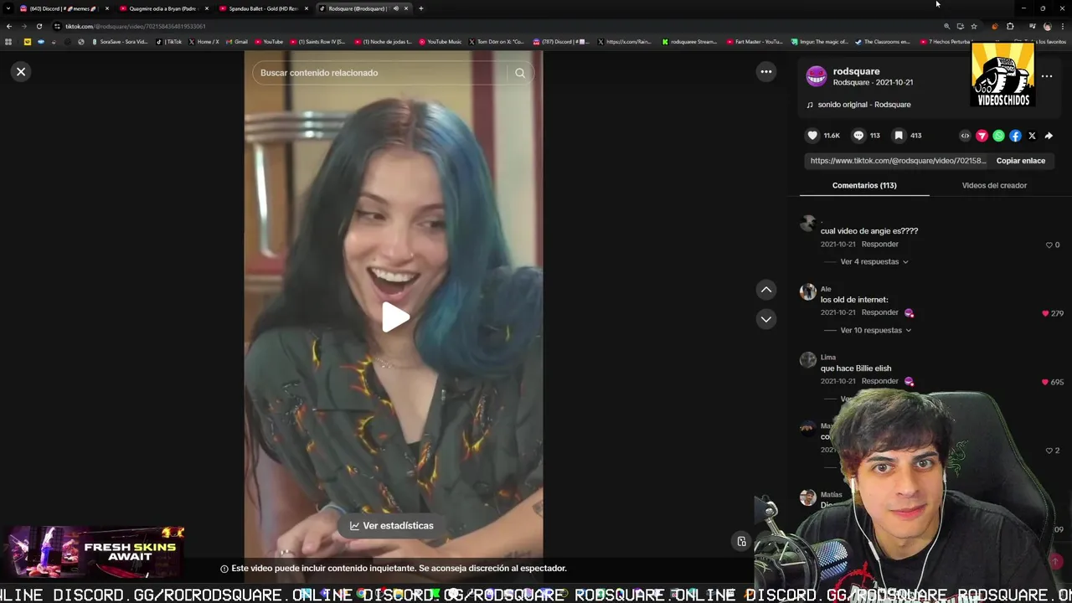Screen dimensions: 1072x603
Task: Like the 'los old de internet:' comment
Action: [x=1045, y=313]
